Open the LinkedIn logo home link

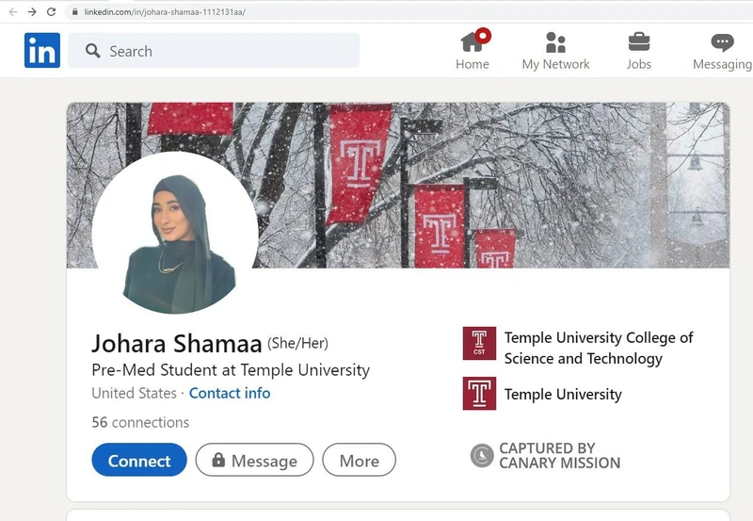pos(42,50)
